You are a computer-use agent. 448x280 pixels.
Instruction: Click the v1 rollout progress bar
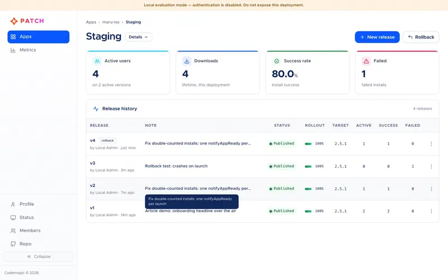pyautogui.click(x=309, y=211)
